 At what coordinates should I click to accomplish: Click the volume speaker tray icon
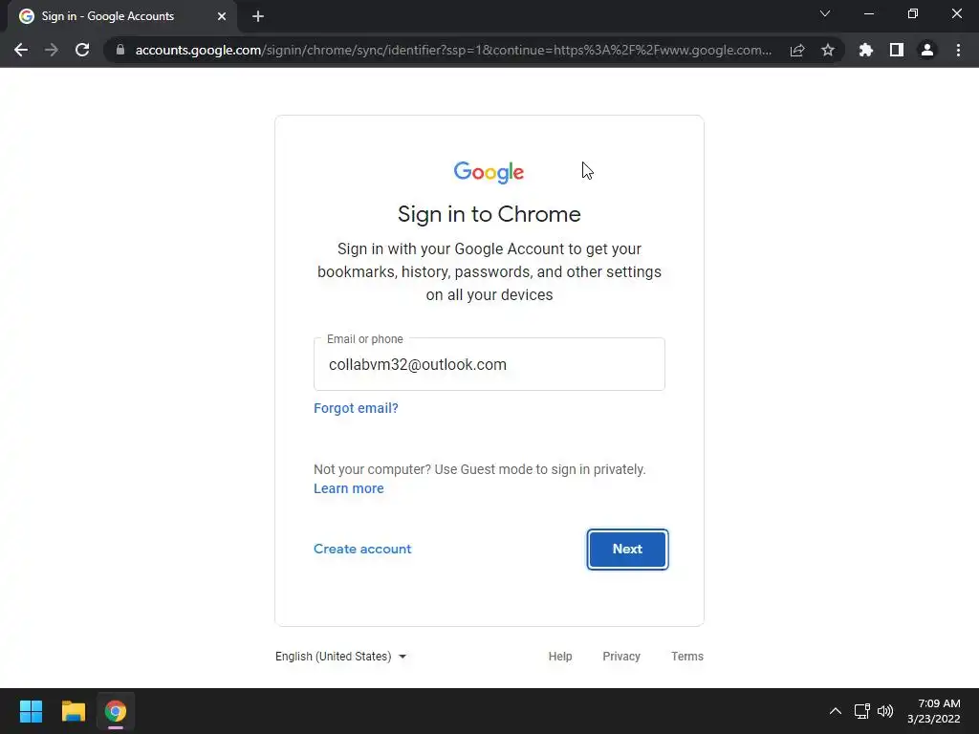885,711
